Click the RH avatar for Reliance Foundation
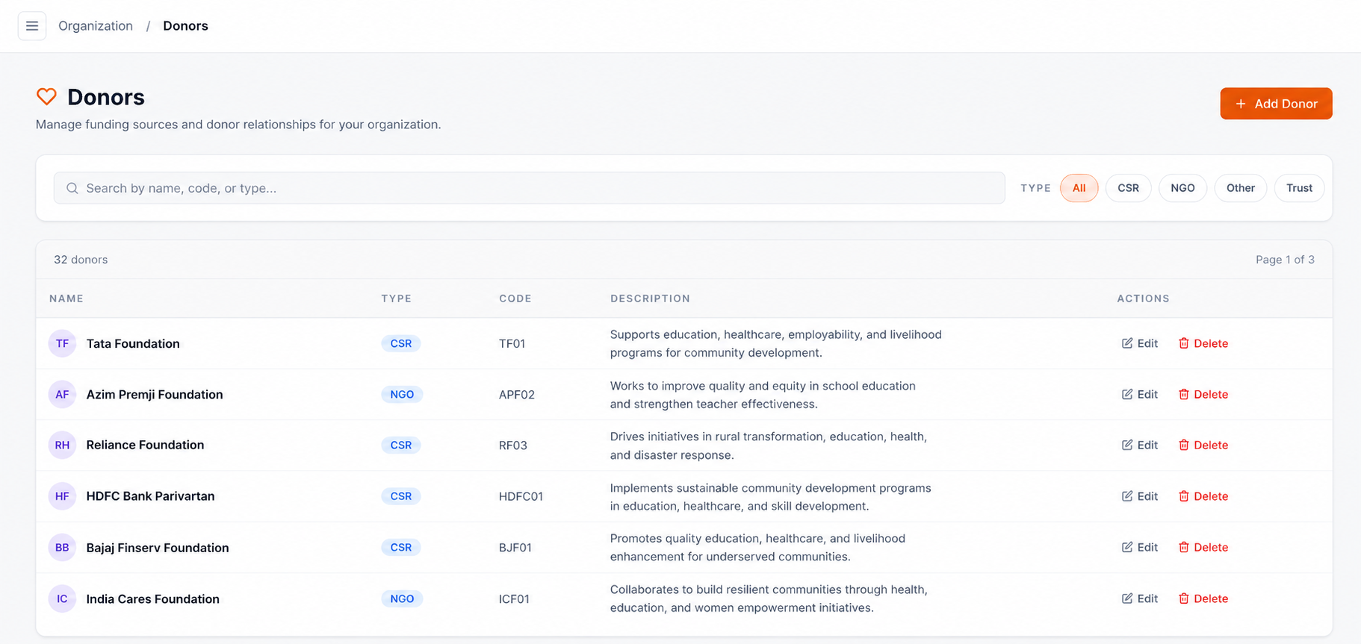The width and height of the screenshot is (1361, 644). click(x=62, y=445)
